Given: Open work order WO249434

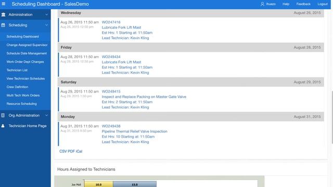Looking at the screenshot, I should (111, 57).
